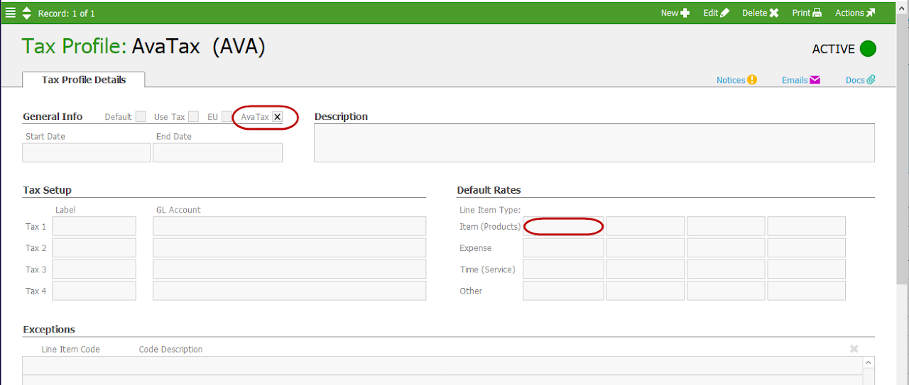Viewport: 909px width, 385px height.
Task: Open Docs link
Action: 860,80
